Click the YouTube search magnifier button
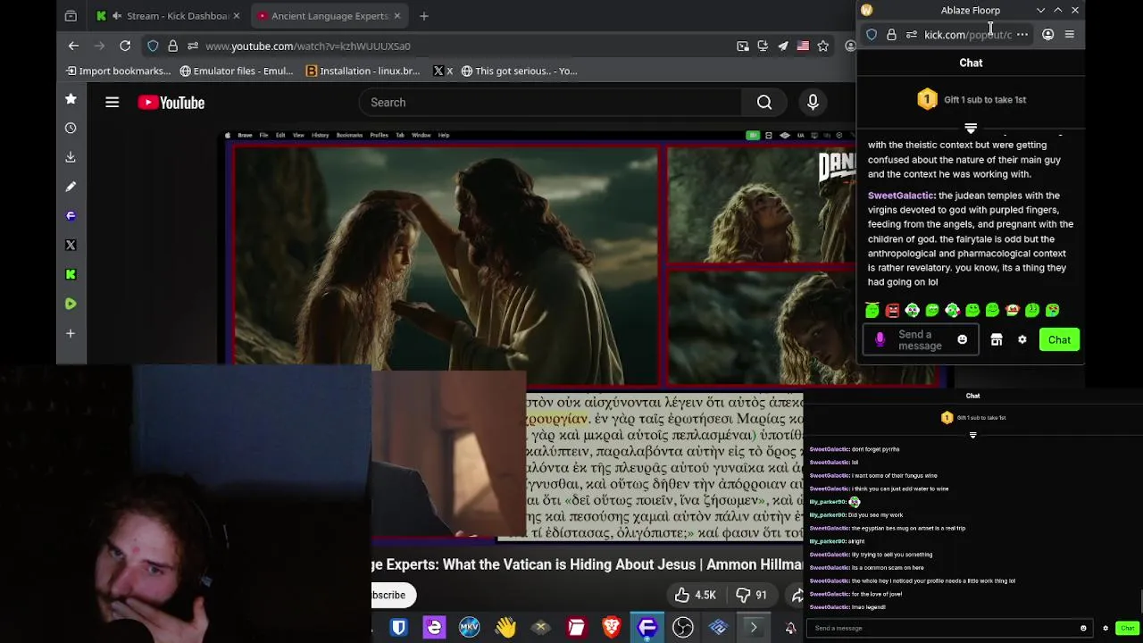 click(764, 103)
